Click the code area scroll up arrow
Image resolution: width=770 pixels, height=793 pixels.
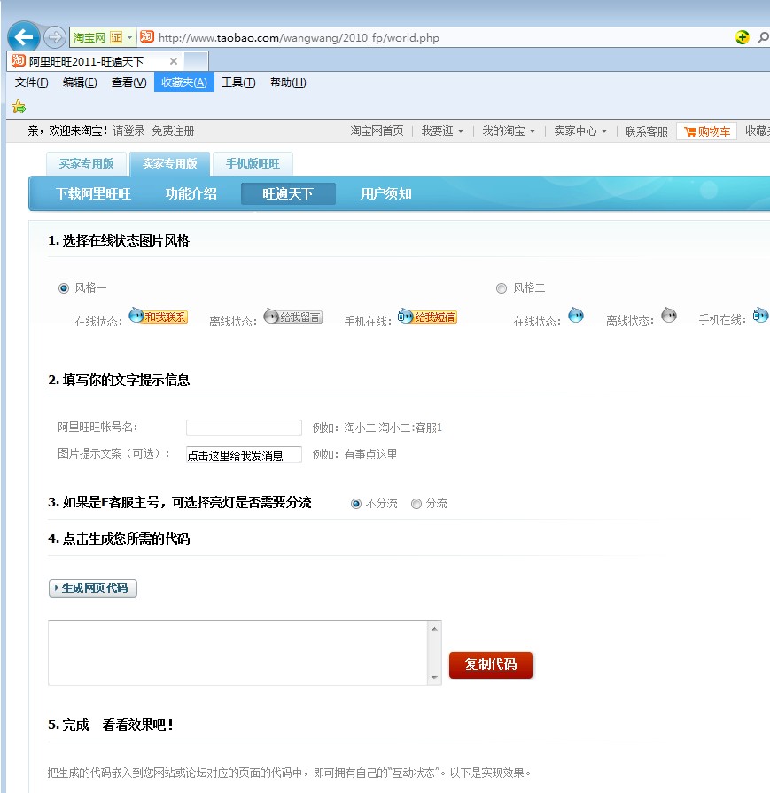[434, 629]
